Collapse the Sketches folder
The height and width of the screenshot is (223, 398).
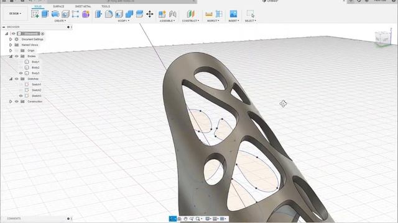(x=11, y=79)
